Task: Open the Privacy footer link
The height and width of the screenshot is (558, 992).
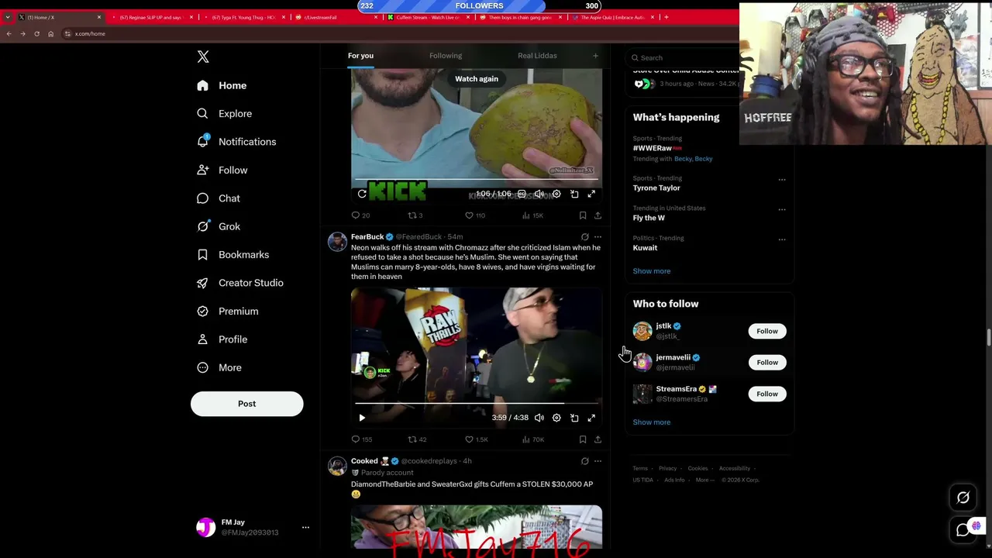Action: point(668,468)
